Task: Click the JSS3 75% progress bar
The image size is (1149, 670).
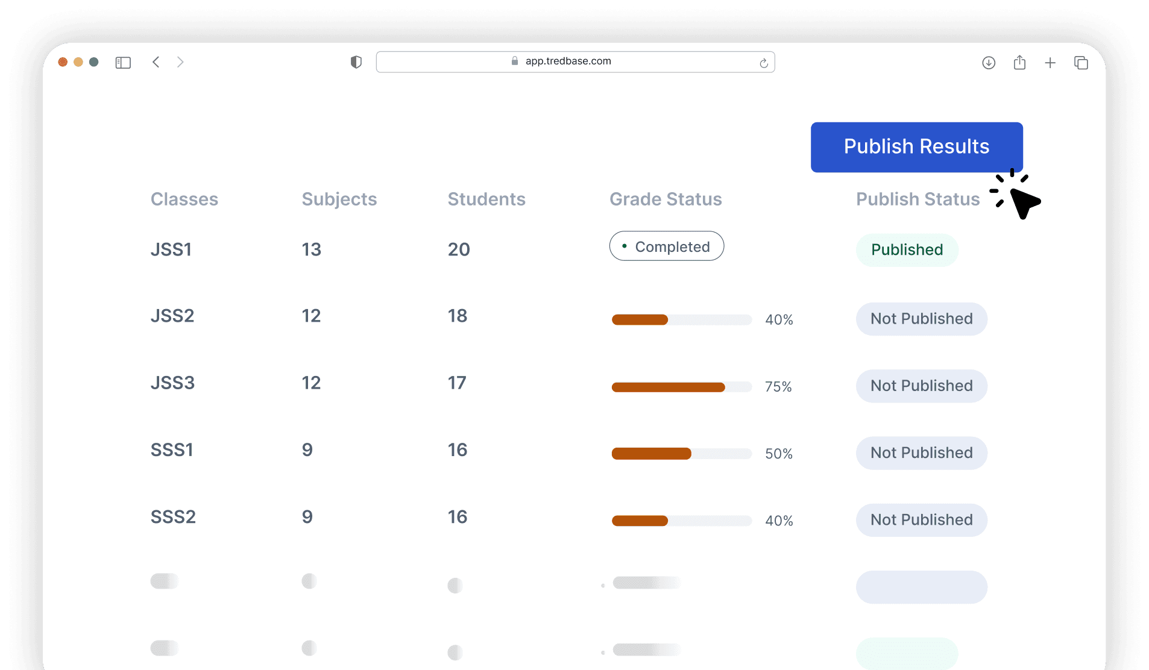Action: (x=681, y=387)
